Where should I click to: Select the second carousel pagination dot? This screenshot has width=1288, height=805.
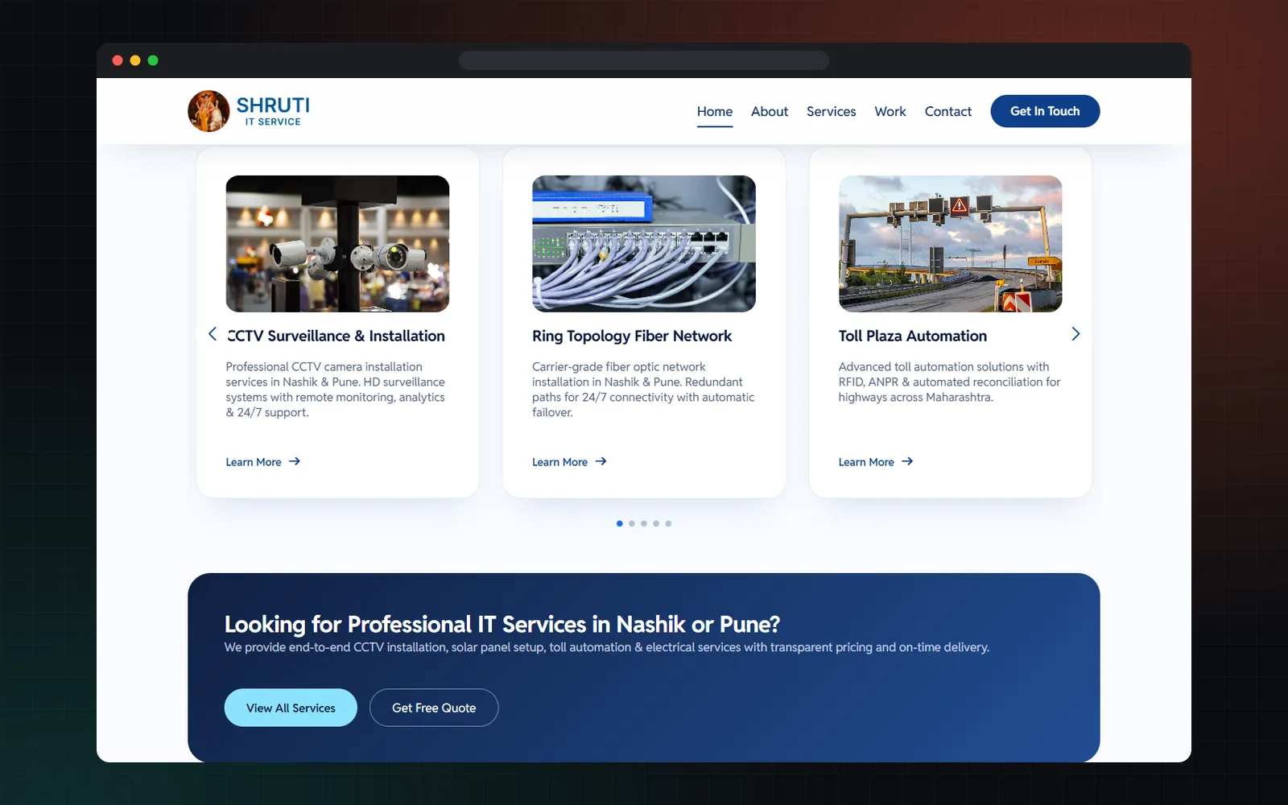pos(632,523)
